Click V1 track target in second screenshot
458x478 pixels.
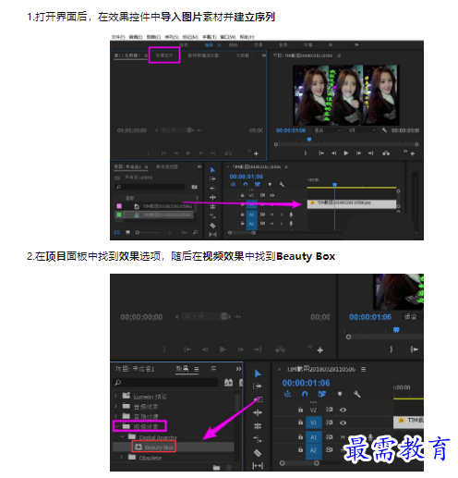[x=313, y=423]
